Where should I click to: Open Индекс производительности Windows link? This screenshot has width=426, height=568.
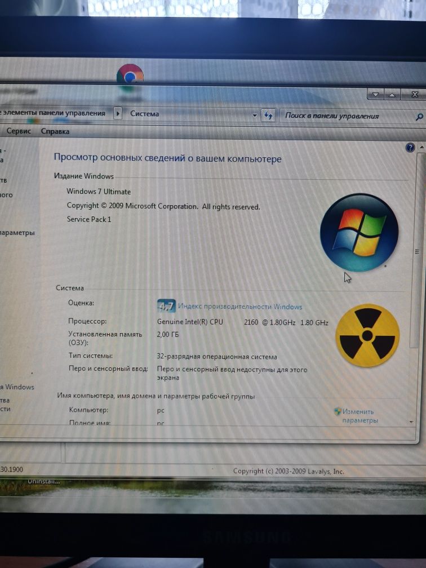click(240, 307)
